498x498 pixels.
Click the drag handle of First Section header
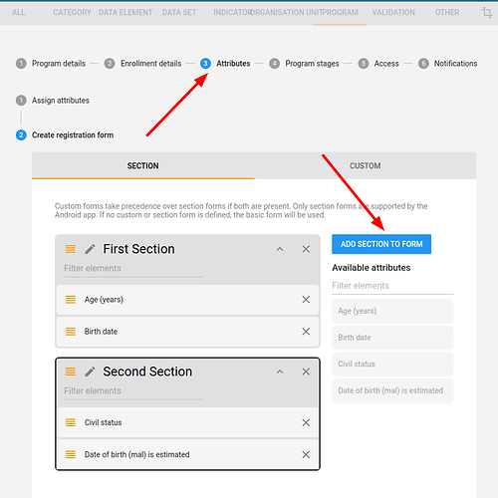tap(71, 249)
